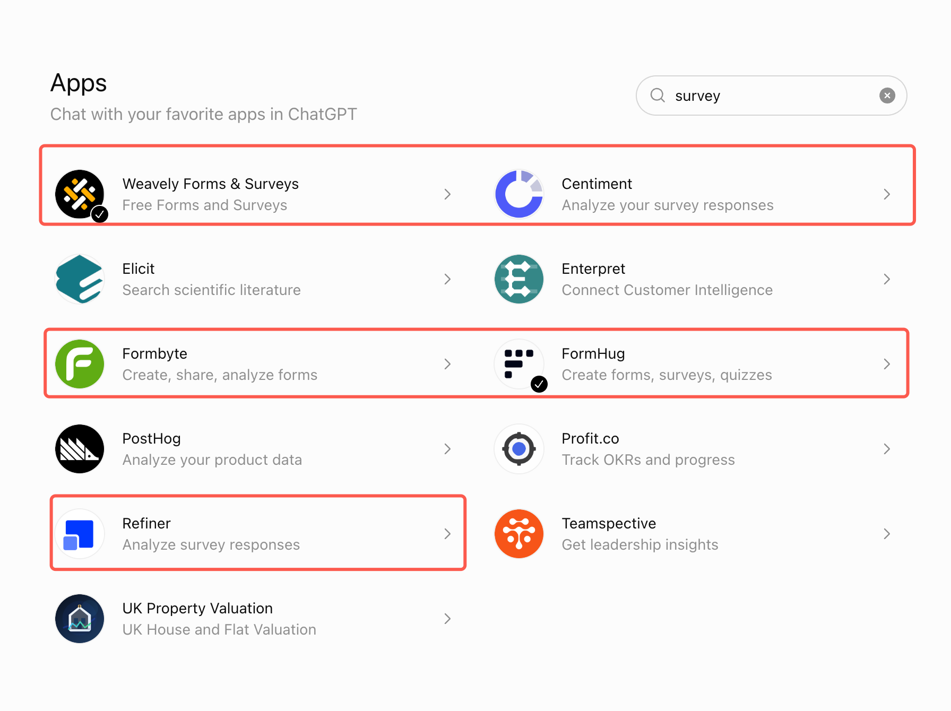This screenshot has width=951, height=711.
Task: Open the UK Property Valuation icon
Action: 80,619
